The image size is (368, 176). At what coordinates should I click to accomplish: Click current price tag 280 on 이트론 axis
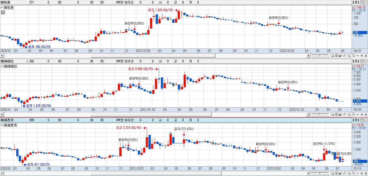coord(359,33)
